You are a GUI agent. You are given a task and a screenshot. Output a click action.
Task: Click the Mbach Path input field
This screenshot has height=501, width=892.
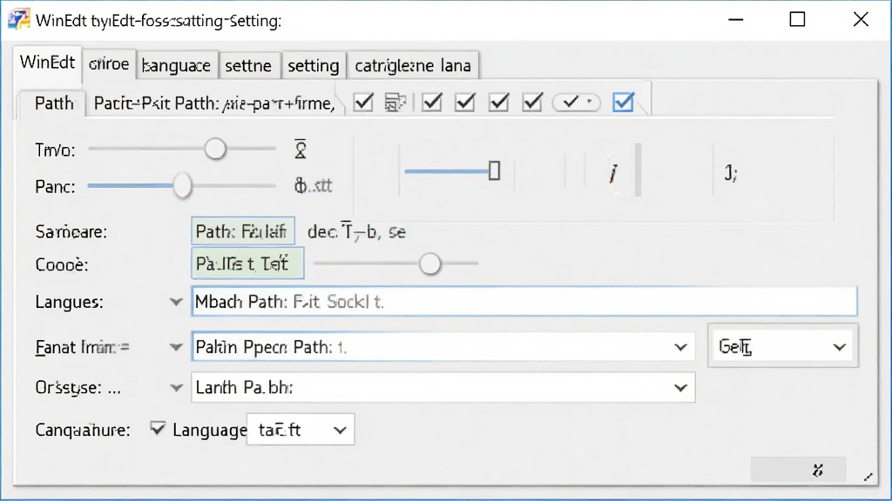coord(524,301)
